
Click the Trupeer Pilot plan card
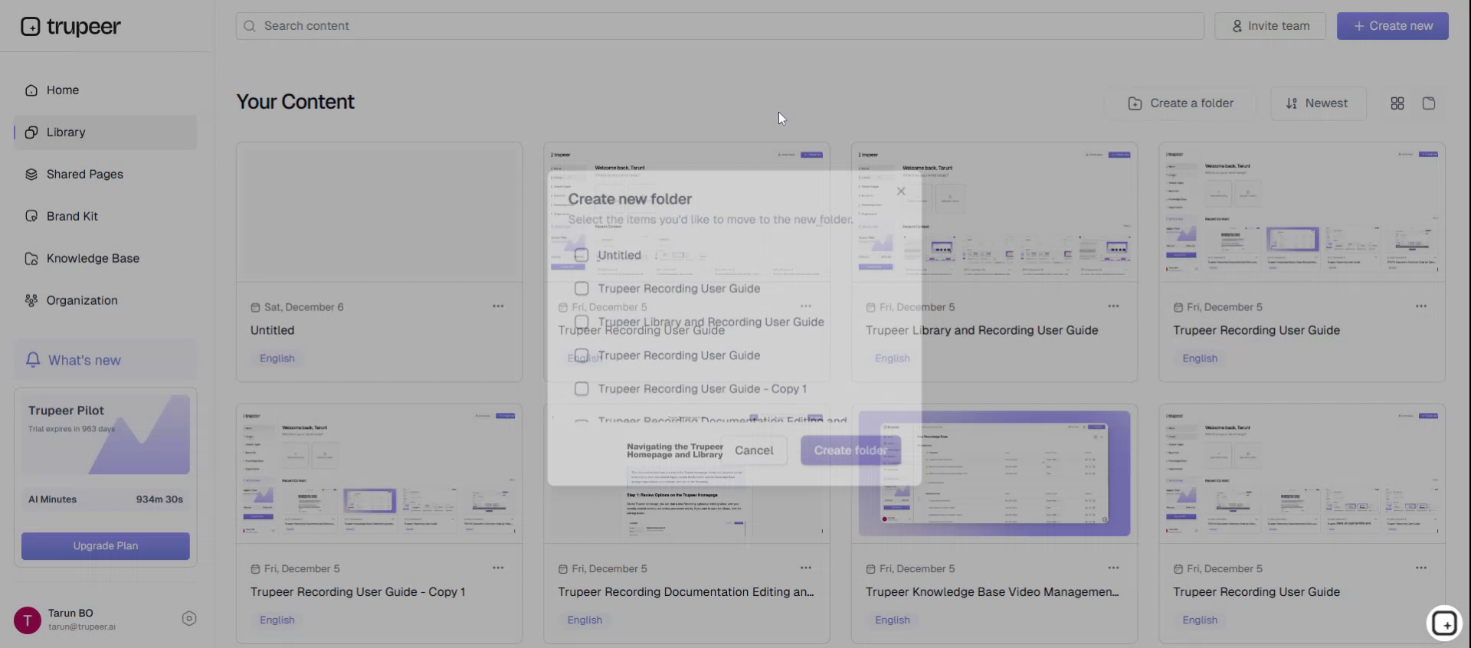pyautogui.click(x=106, y=434)
